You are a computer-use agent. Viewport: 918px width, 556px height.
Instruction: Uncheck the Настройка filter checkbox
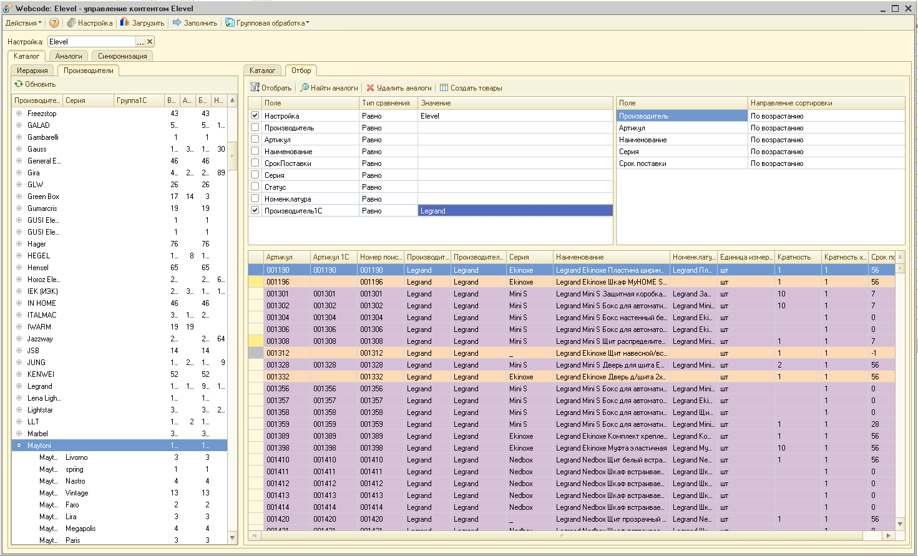tap(255, 115)
